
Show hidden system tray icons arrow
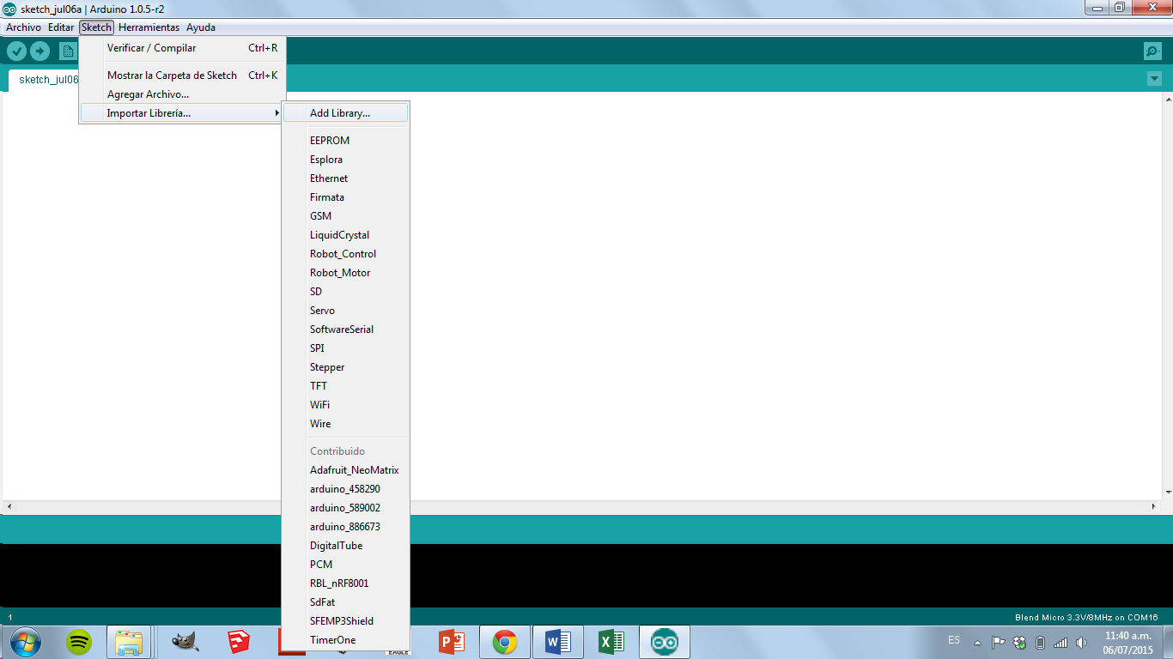tap(977, 642)
